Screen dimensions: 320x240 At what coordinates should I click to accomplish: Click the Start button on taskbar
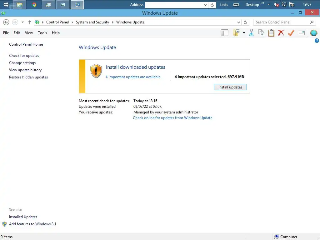pyautogui.click(x=6, y=4)
